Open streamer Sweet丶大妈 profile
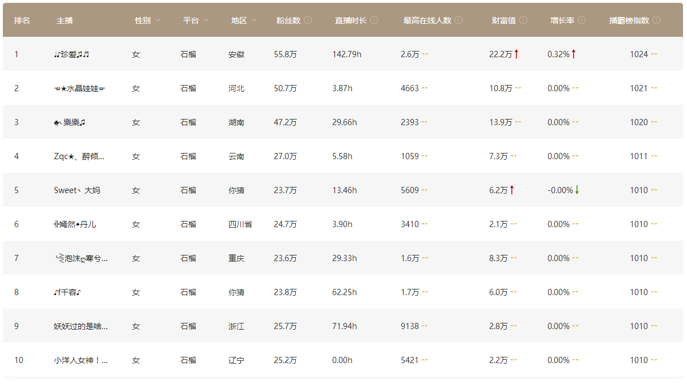The image size is (687, 388). point(77,190)
